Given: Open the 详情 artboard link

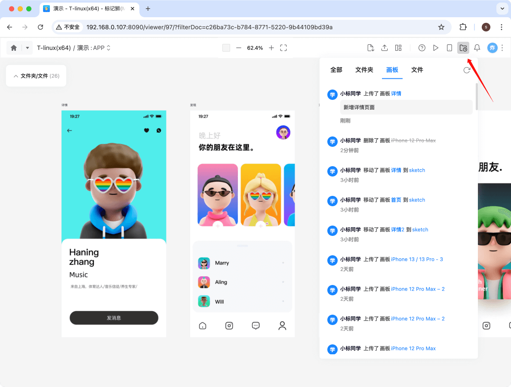Looking at the screenshot, I should tap(395, 93).
